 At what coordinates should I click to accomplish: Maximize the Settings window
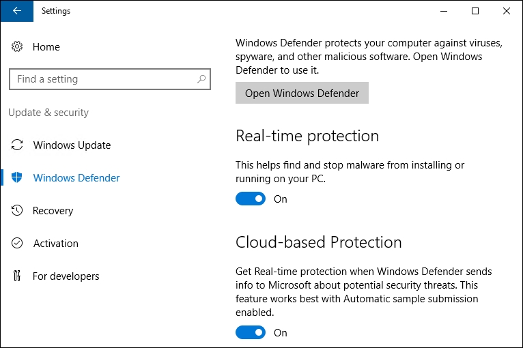(x=475, y=11)
